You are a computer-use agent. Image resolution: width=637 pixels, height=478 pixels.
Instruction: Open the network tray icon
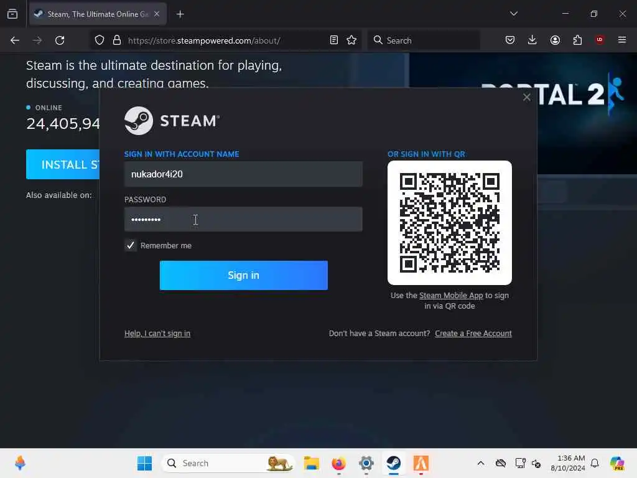[520, 463]
